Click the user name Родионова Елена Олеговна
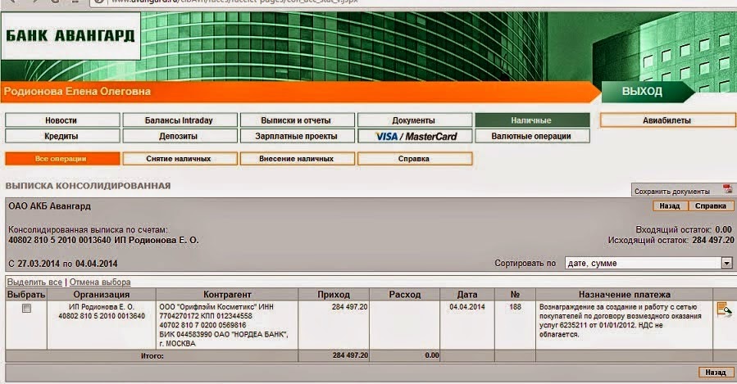 [78, 92]
